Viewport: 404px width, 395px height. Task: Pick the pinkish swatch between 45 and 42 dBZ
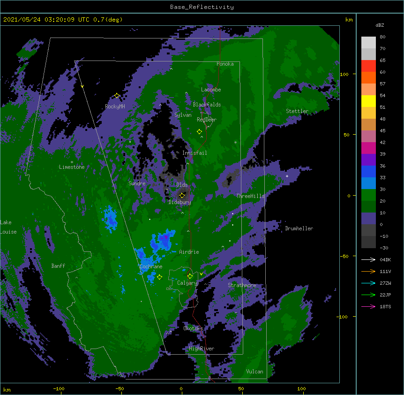coord(368,137)
